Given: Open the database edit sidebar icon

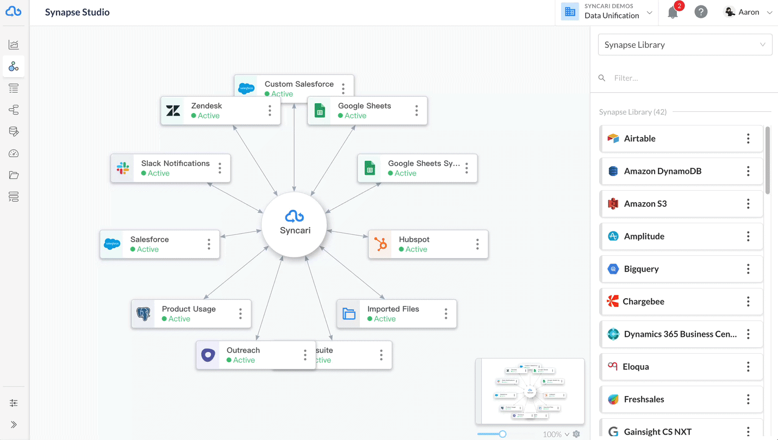Looking at the screenshot, I should pyautogui.click(x=14, y=131).
